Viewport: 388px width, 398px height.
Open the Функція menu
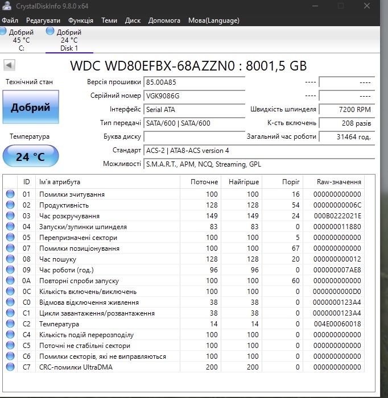coord(81,20)
